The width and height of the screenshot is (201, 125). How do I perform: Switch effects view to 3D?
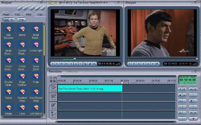point(12,20)
